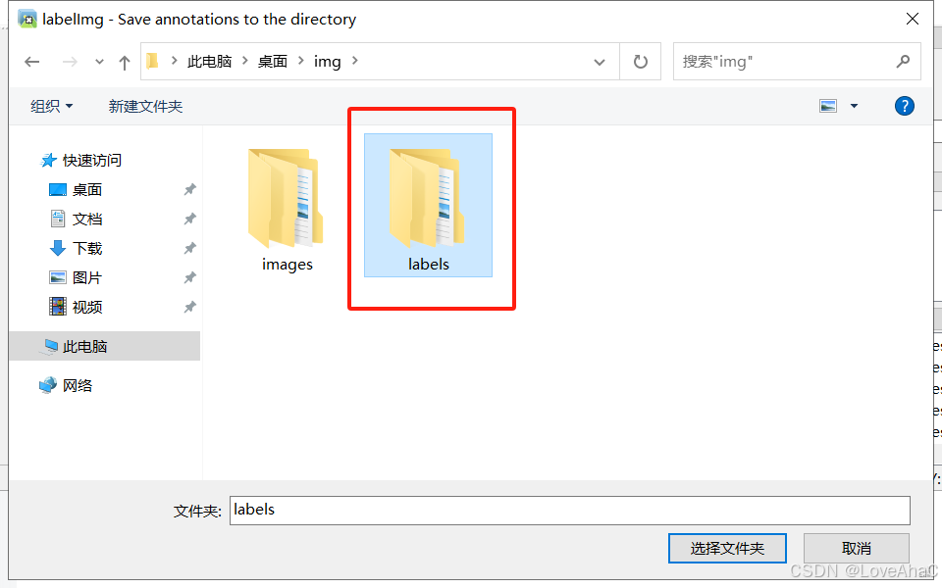Open 下载 in quick access
942x588 pixels.
87,248
